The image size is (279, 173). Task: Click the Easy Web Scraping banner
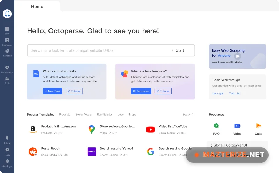237,56
